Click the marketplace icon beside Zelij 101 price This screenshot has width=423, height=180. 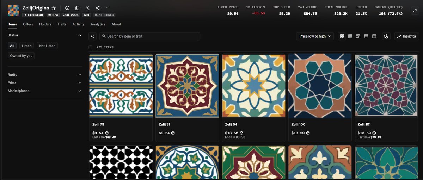[374, 133]
